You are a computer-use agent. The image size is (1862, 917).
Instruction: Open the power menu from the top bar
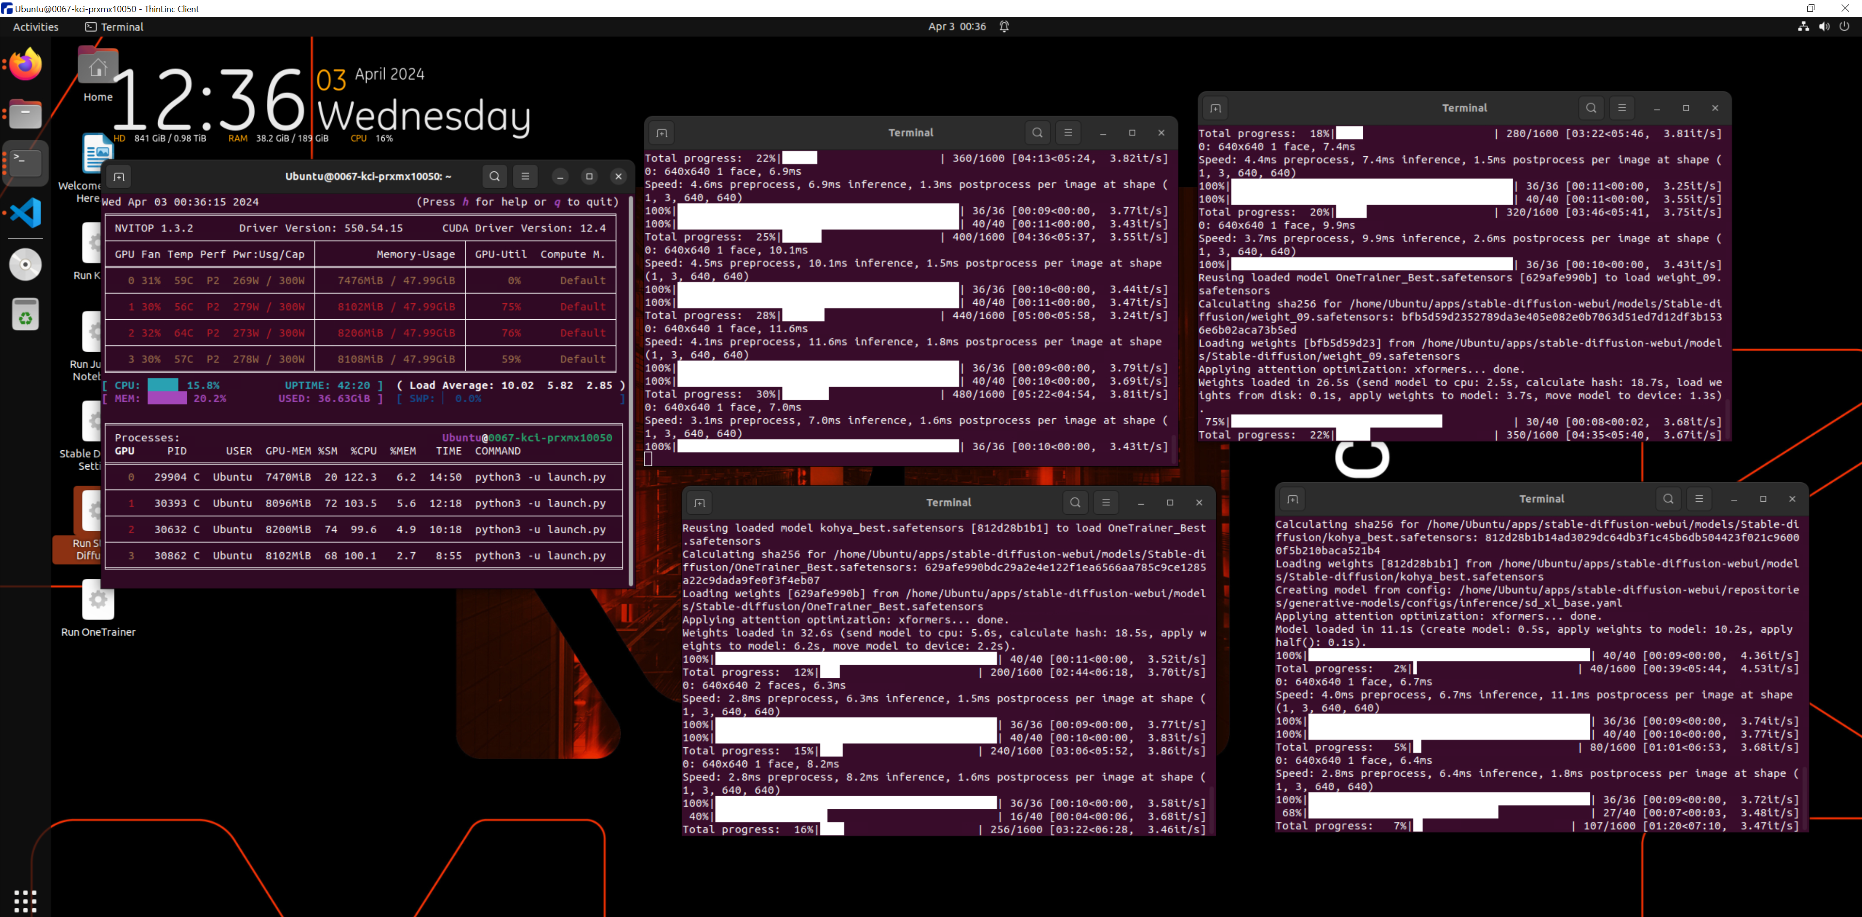pos(1845,27)
